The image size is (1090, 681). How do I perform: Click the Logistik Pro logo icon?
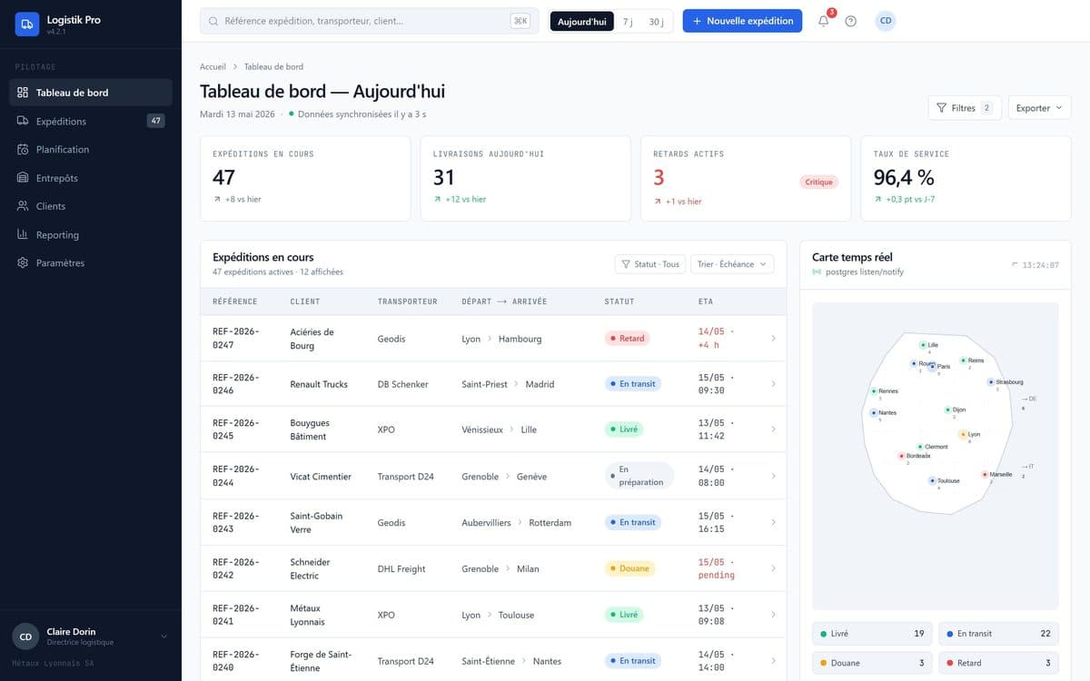tap(27, 24)
